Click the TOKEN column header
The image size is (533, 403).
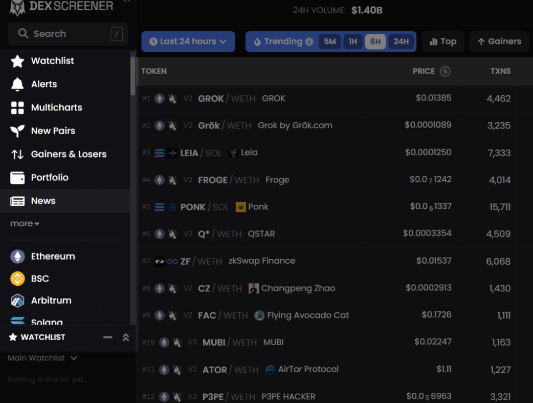(154, 71)
